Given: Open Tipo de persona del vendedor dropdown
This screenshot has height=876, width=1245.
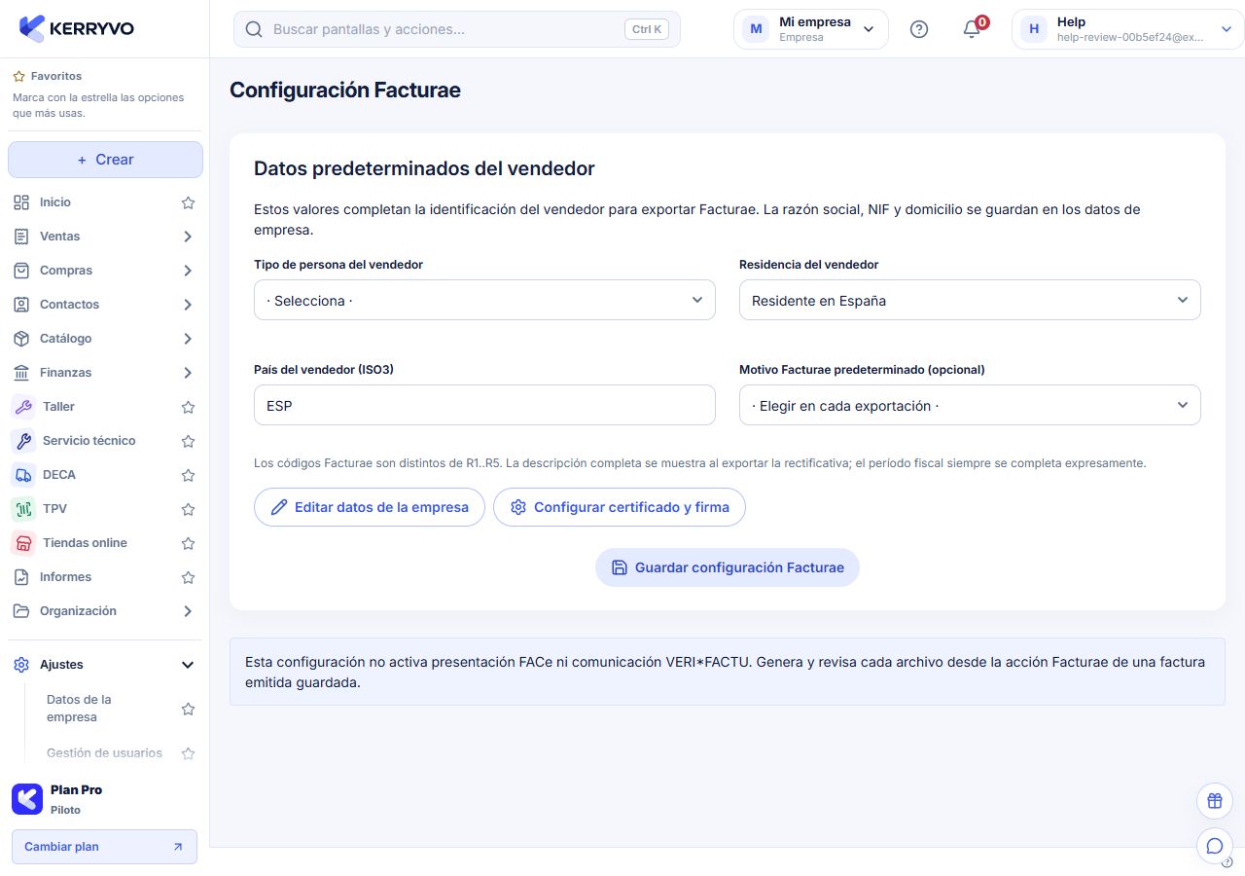Looking at the screenshot, I should pyautogui.click(x=484, y=300).
